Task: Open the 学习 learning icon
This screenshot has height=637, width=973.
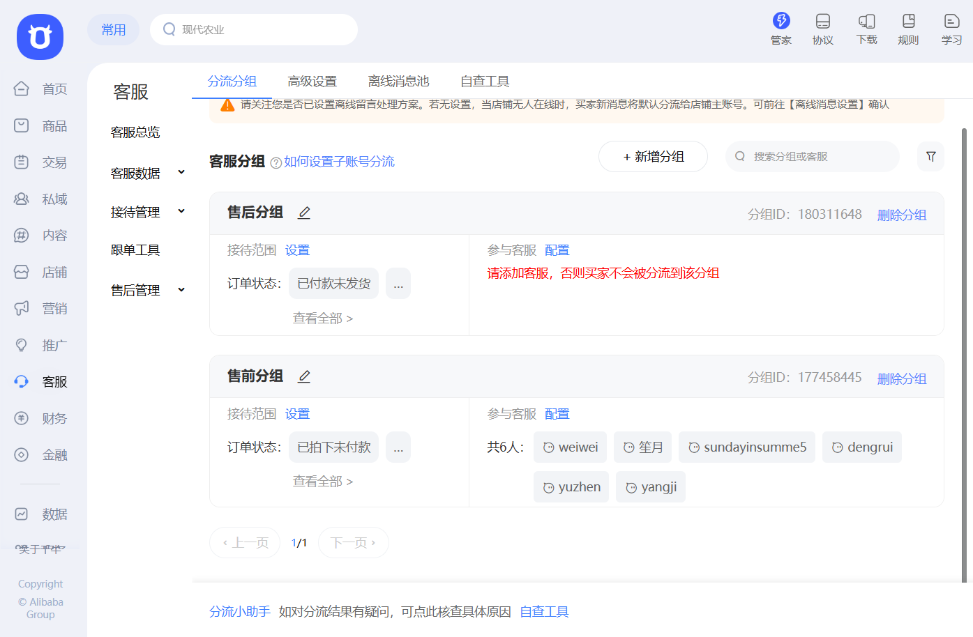Action: coord(951,29)
